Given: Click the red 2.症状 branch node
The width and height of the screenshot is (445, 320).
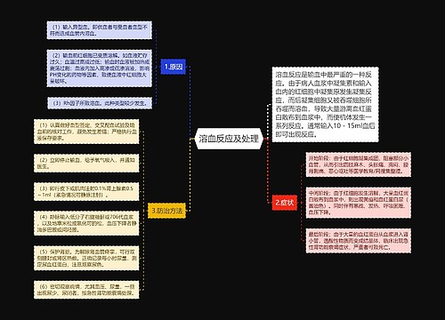Looking at the screenshot, I should pos(285,203).
